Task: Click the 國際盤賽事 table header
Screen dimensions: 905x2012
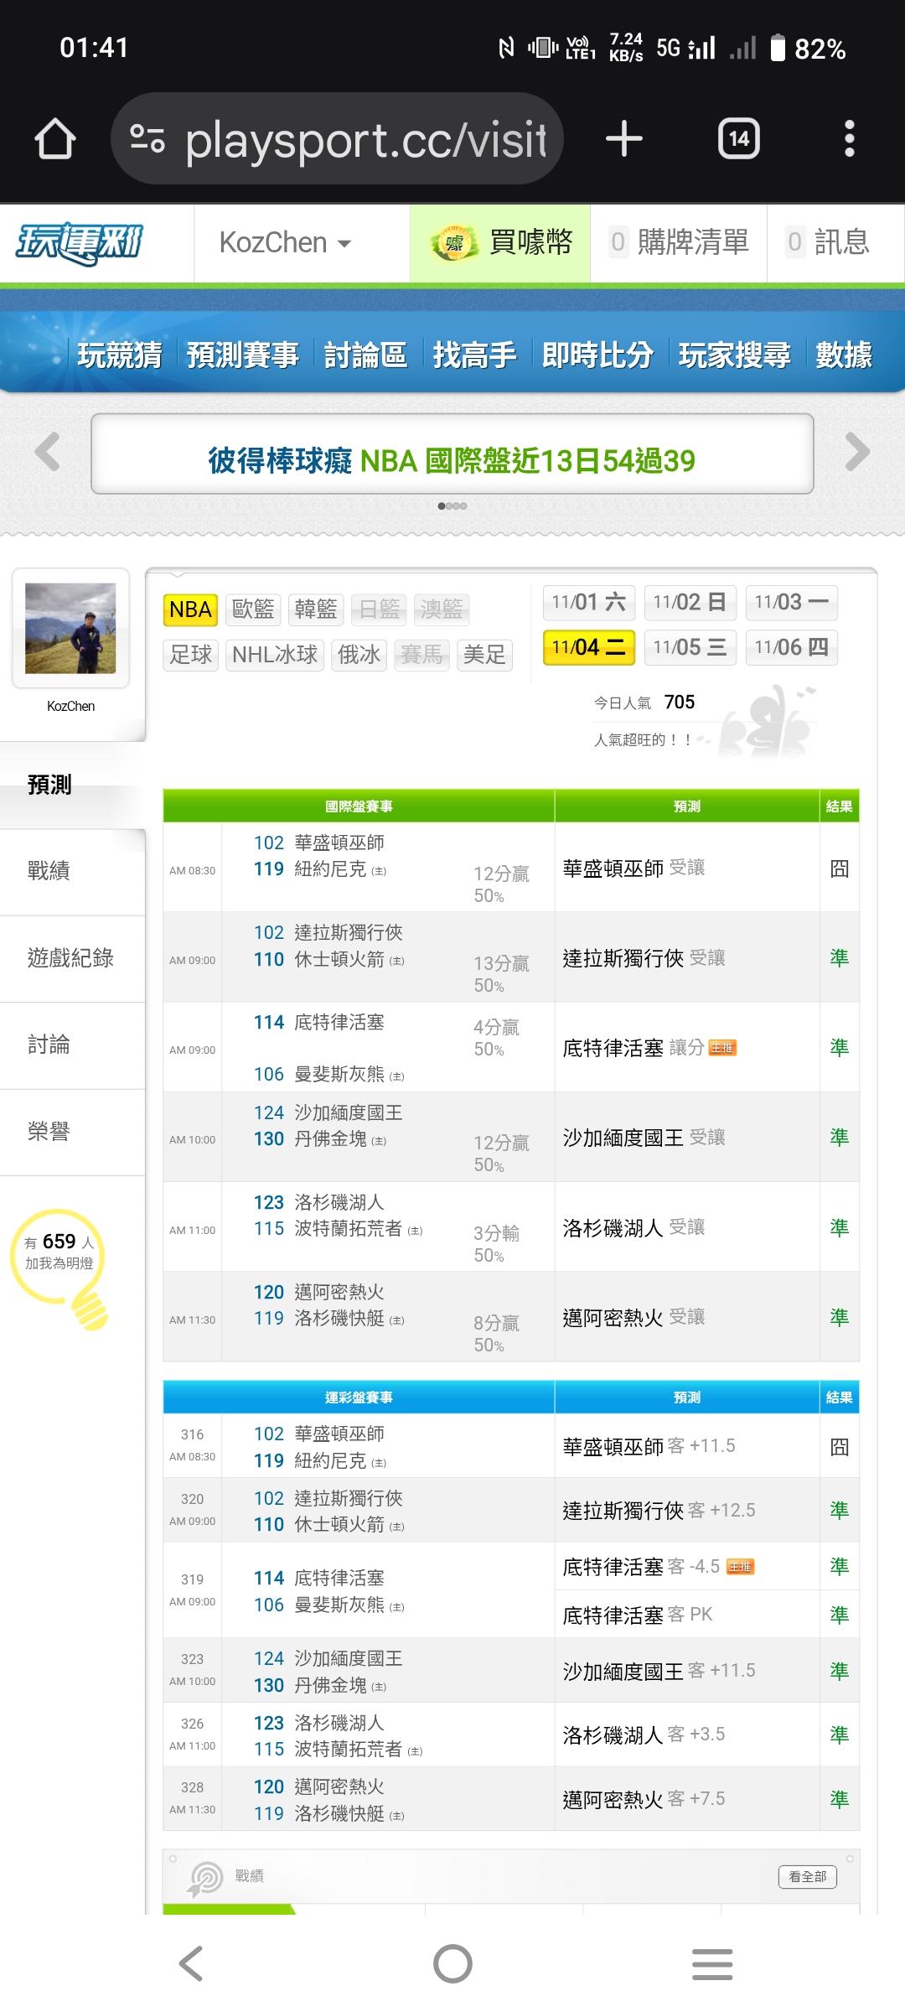Action: pos(359,806)
